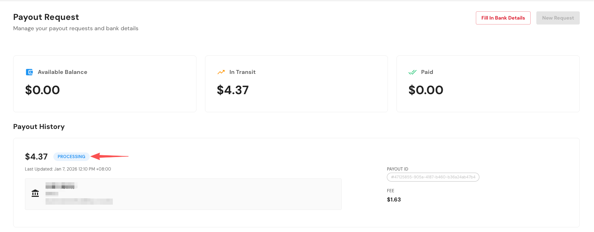The image size is (594, 232).
Task: Click the Last Updated timestamp text
Action: (68, 169)
